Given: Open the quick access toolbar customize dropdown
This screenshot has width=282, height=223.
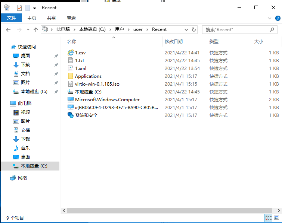Looking at the screenshot, I should point(34,8).
